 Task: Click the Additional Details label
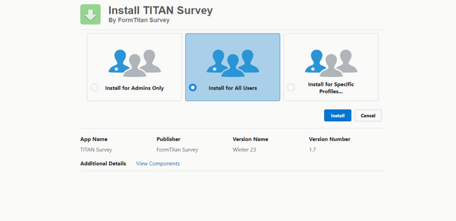pyautogui.click(x=103, y=163)
